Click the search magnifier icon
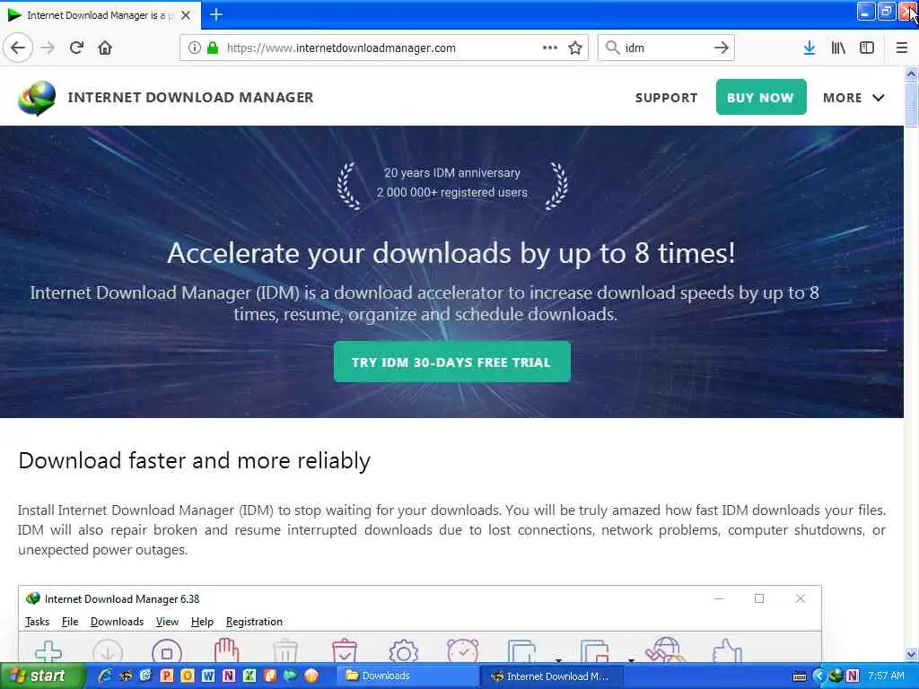The image size is (919, 689). tap(612, 48)
